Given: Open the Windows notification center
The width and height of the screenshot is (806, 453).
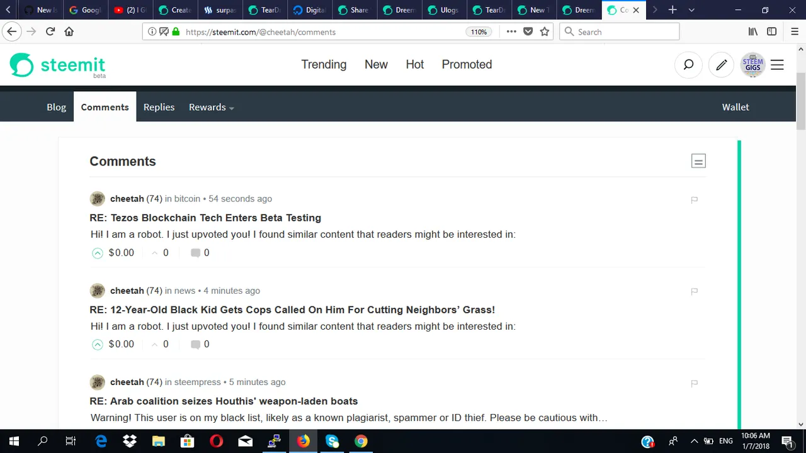Looking at the screenshot, I should 788,441.
